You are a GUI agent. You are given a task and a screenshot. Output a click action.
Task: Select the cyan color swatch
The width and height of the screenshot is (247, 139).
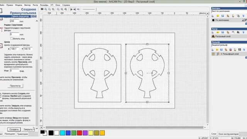pos(63,133)
